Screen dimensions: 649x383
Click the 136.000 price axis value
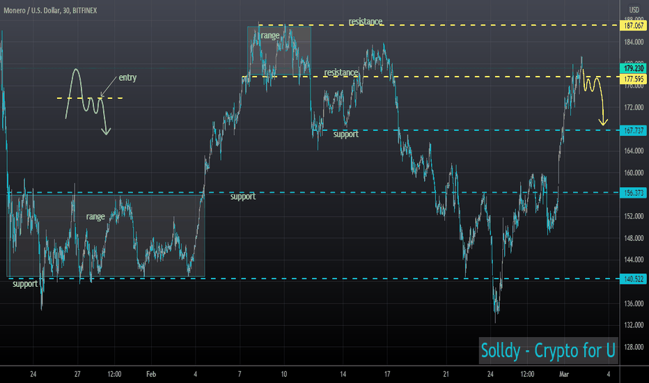click(x=634, y=304)
